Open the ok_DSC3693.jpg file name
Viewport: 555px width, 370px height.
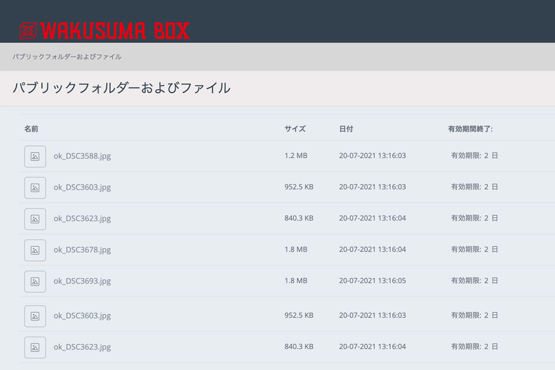pyautogui.click(x=82, y=281)
